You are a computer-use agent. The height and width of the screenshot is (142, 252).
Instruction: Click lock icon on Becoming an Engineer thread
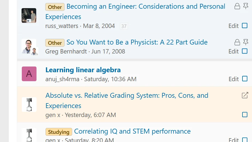click(237, 6)
